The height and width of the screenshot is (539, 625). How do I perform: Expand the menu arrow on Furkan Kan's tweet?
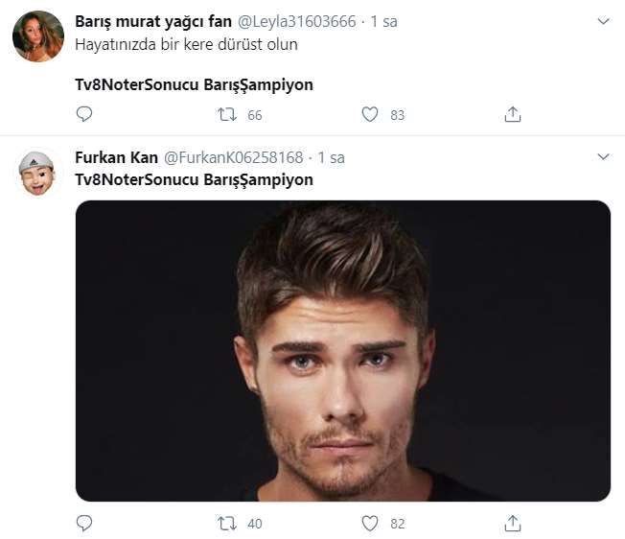point(603,156)
